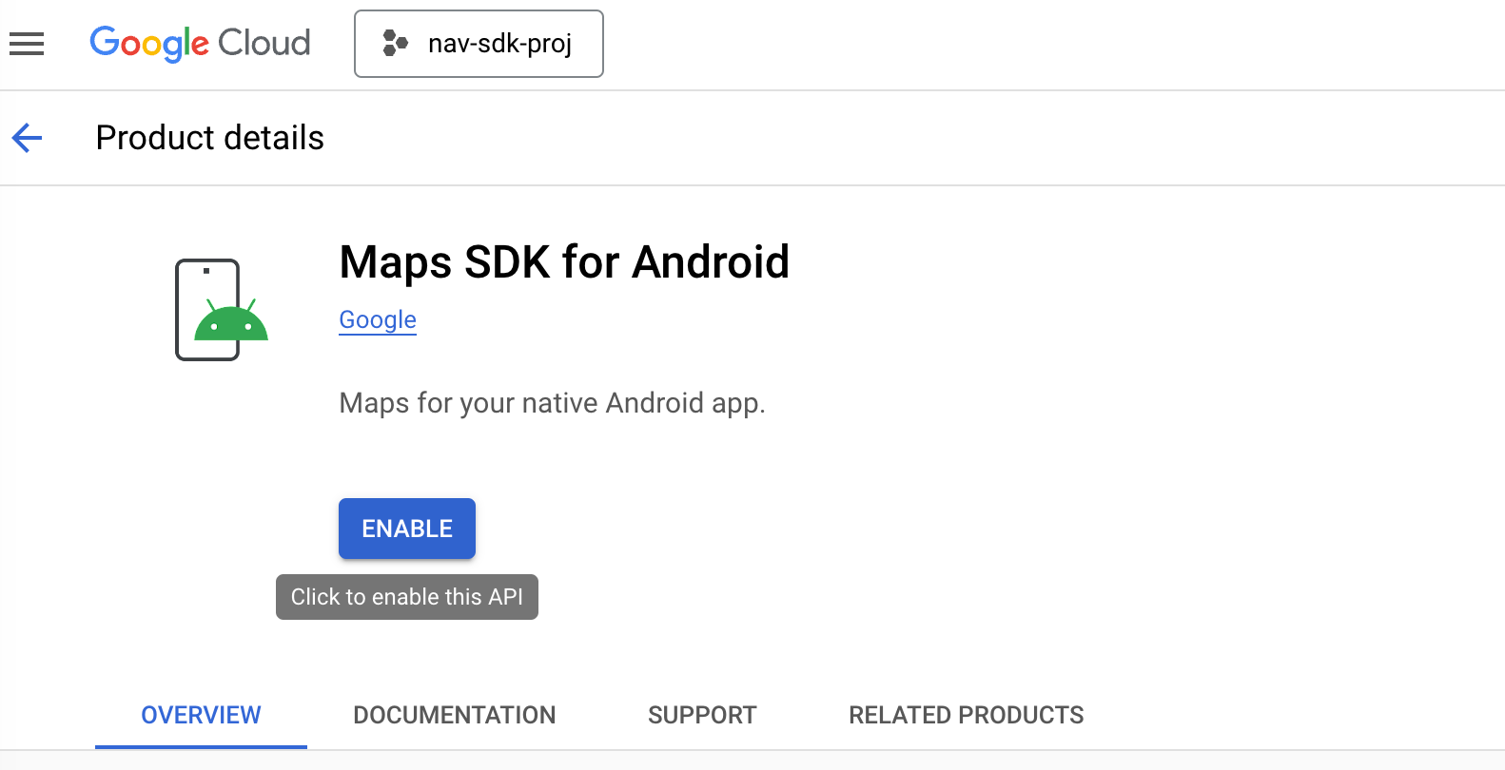Click the 'Click to enable this API' tooltip
Image resolution: width=1505 pixels, height=770 pixels.
point(407,597)
